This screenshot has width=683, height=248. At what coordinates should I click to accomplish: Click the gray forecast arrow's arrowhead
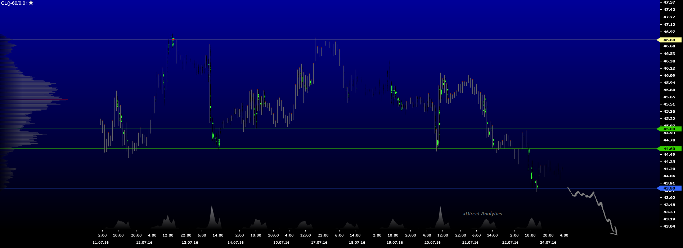click(615, 233)
